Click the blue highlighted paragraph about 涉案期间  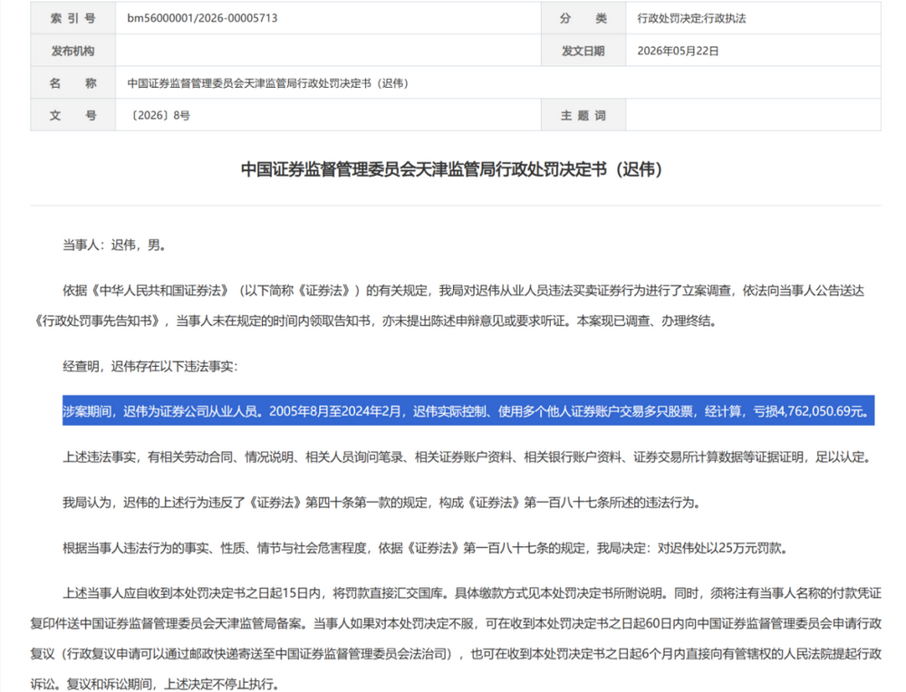pos(468,410)
